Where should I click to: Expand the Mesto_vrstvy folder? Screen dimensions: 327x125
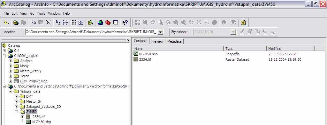tap(11, 71)
